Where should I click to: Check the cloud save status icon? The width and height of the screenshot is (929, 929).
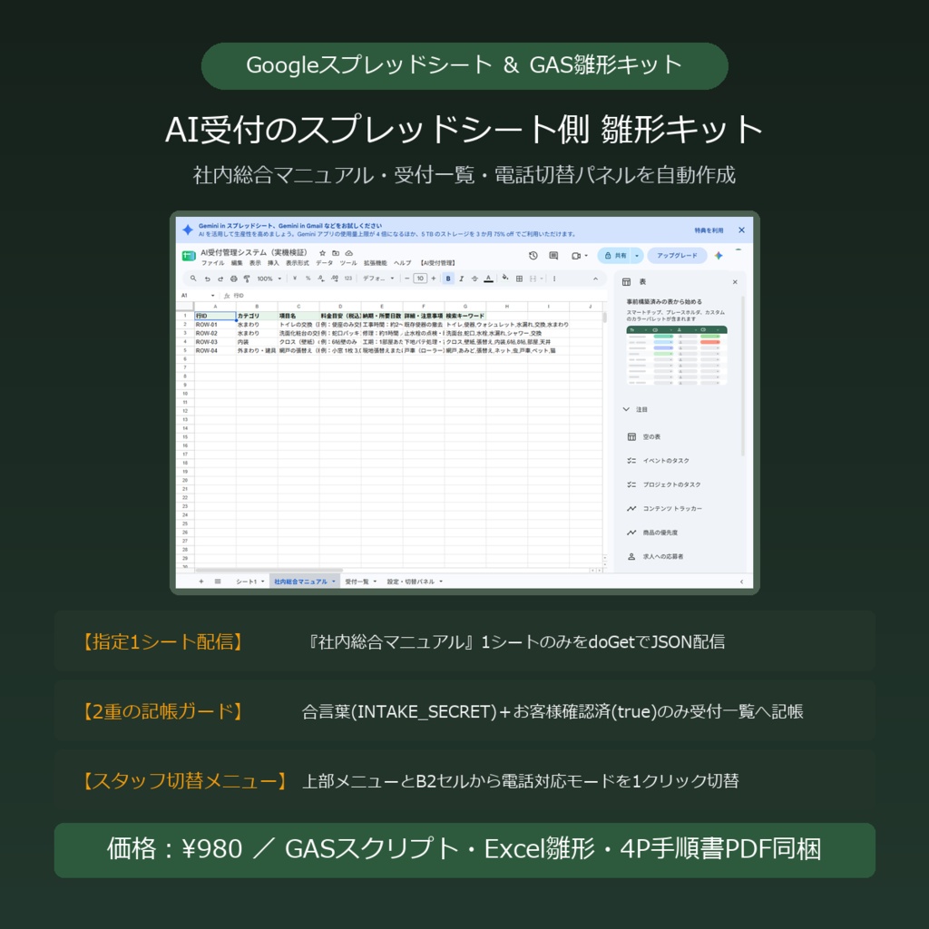(x=349, y=253)
